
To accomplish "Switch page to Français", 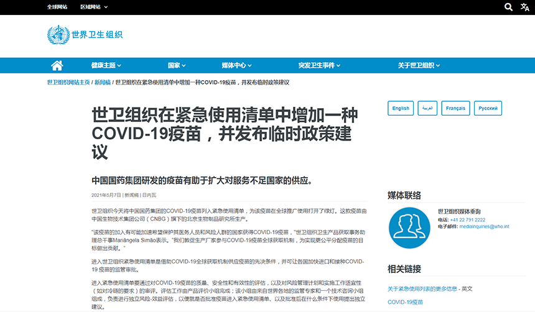I will click(455, 108).
